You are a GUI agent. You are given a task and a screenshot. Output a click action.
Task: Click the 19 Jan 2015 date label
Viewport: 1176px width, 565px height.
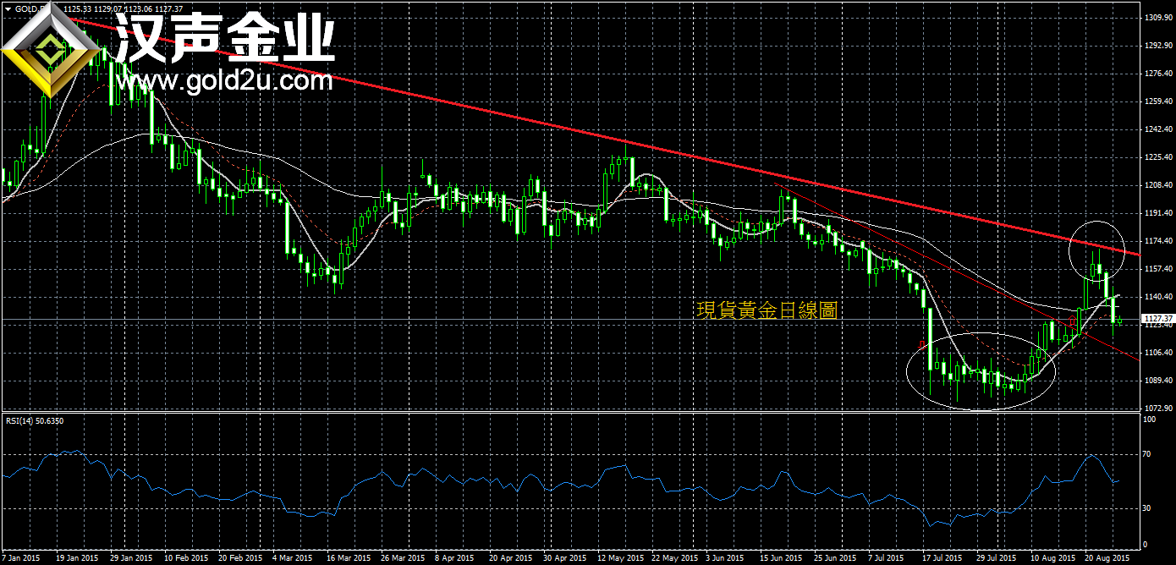(x=75, y=558)
